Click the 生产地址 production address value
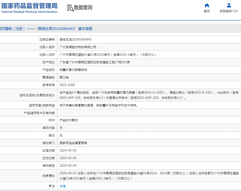Screen dimensions: 241x191 coord(94,62)
